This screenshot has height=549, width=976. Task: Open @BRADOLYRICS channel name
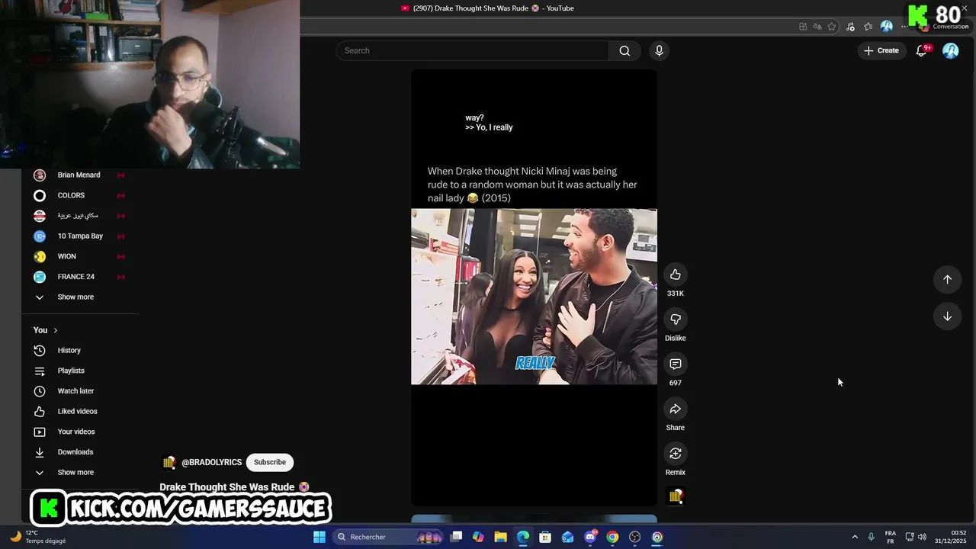(x=211, y=462)
